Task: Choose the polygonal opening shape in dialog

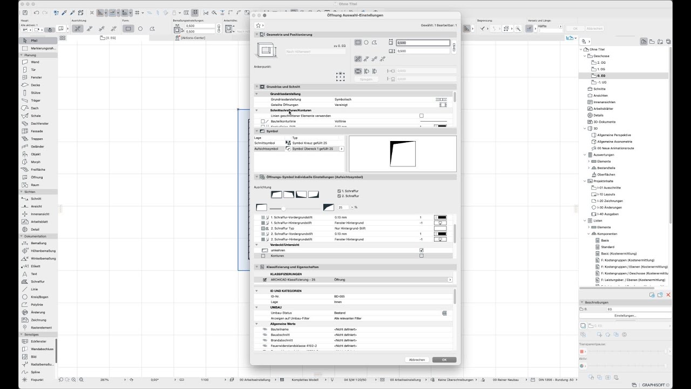Action: (x=374, y=42)
